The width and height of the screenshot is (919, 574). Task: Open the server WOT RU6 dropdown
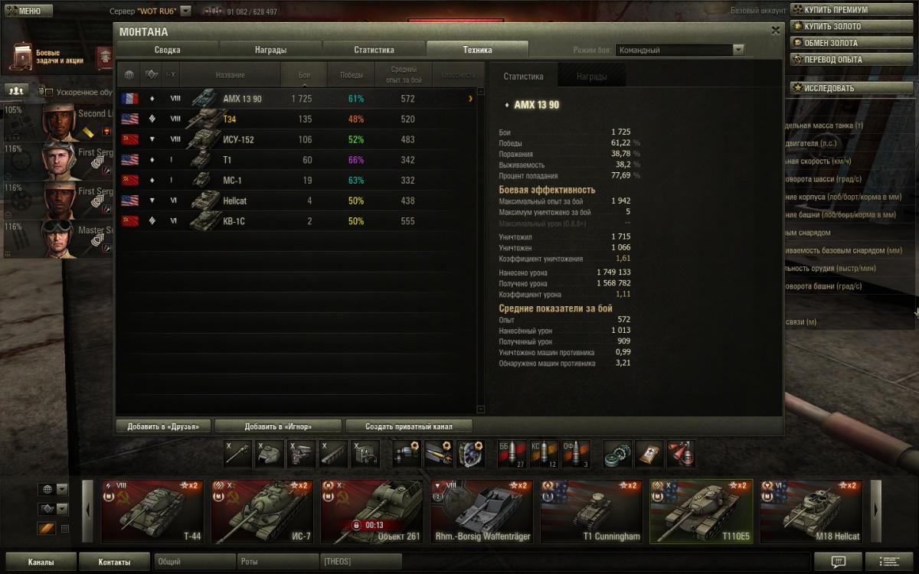[185, 11]
